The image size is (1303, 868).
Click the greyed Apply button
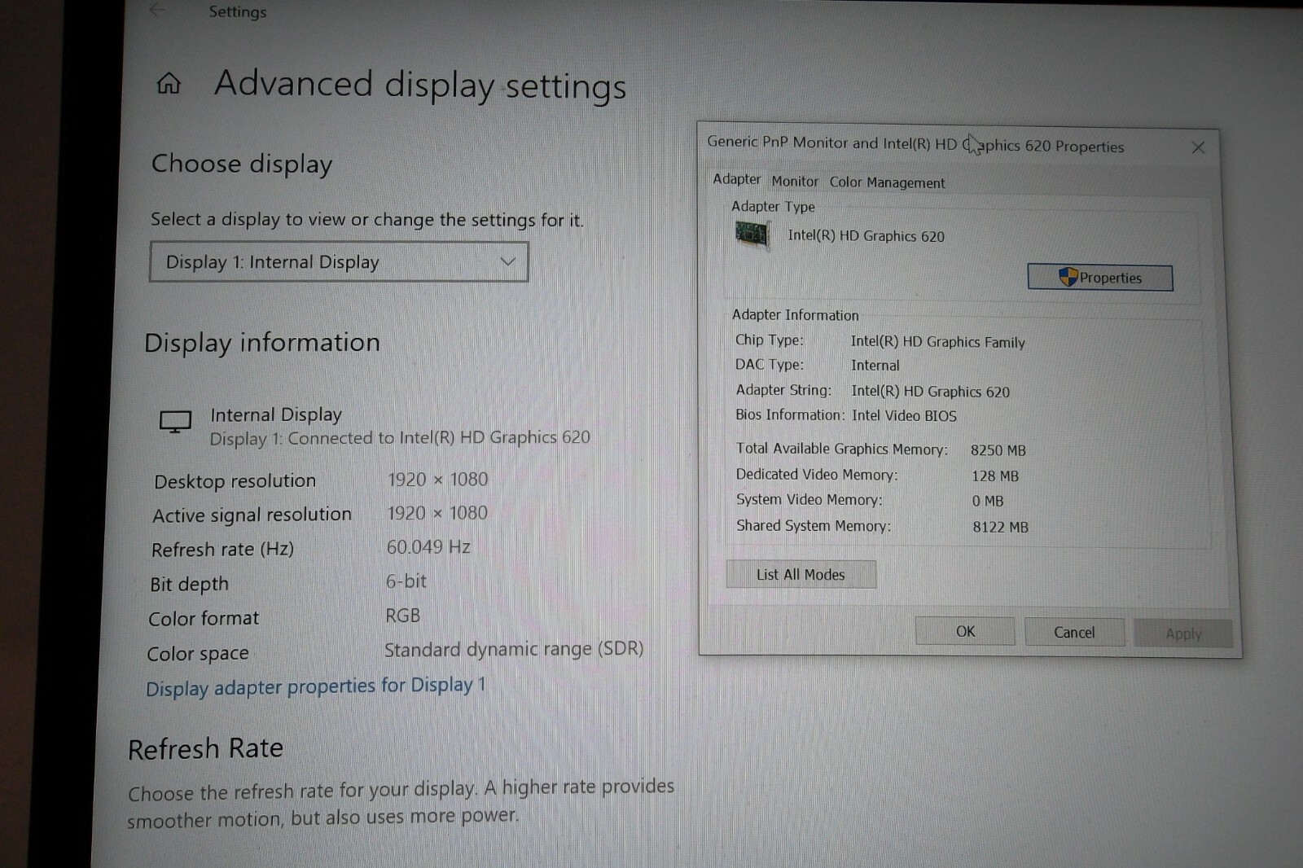[x=1182, y=633]
